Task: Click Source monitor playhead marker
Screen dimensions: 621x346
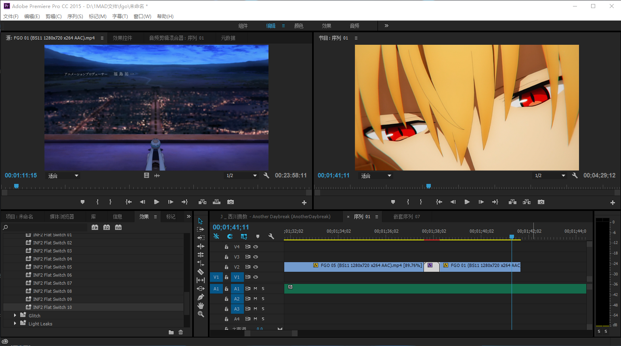Action: tap(16, 186)
